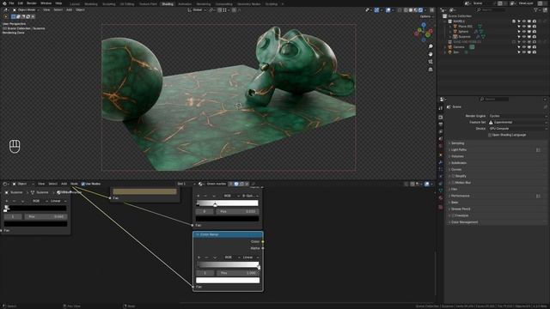The width and height of the screenshot is (550, 309).
Task: Click the Camera object icon in outliner
Action: [x=449, y=47]
